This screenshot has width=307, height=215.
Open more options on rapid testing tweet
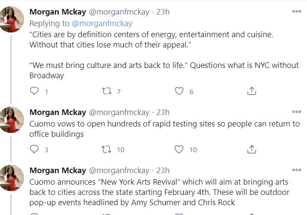tap(296, 112)
